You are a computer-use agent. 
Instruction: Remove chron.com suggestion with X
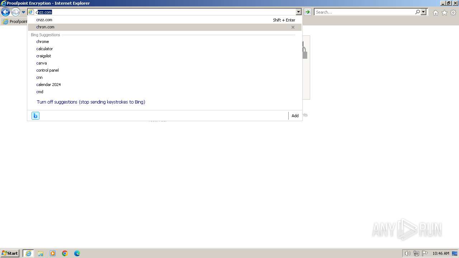293,27
